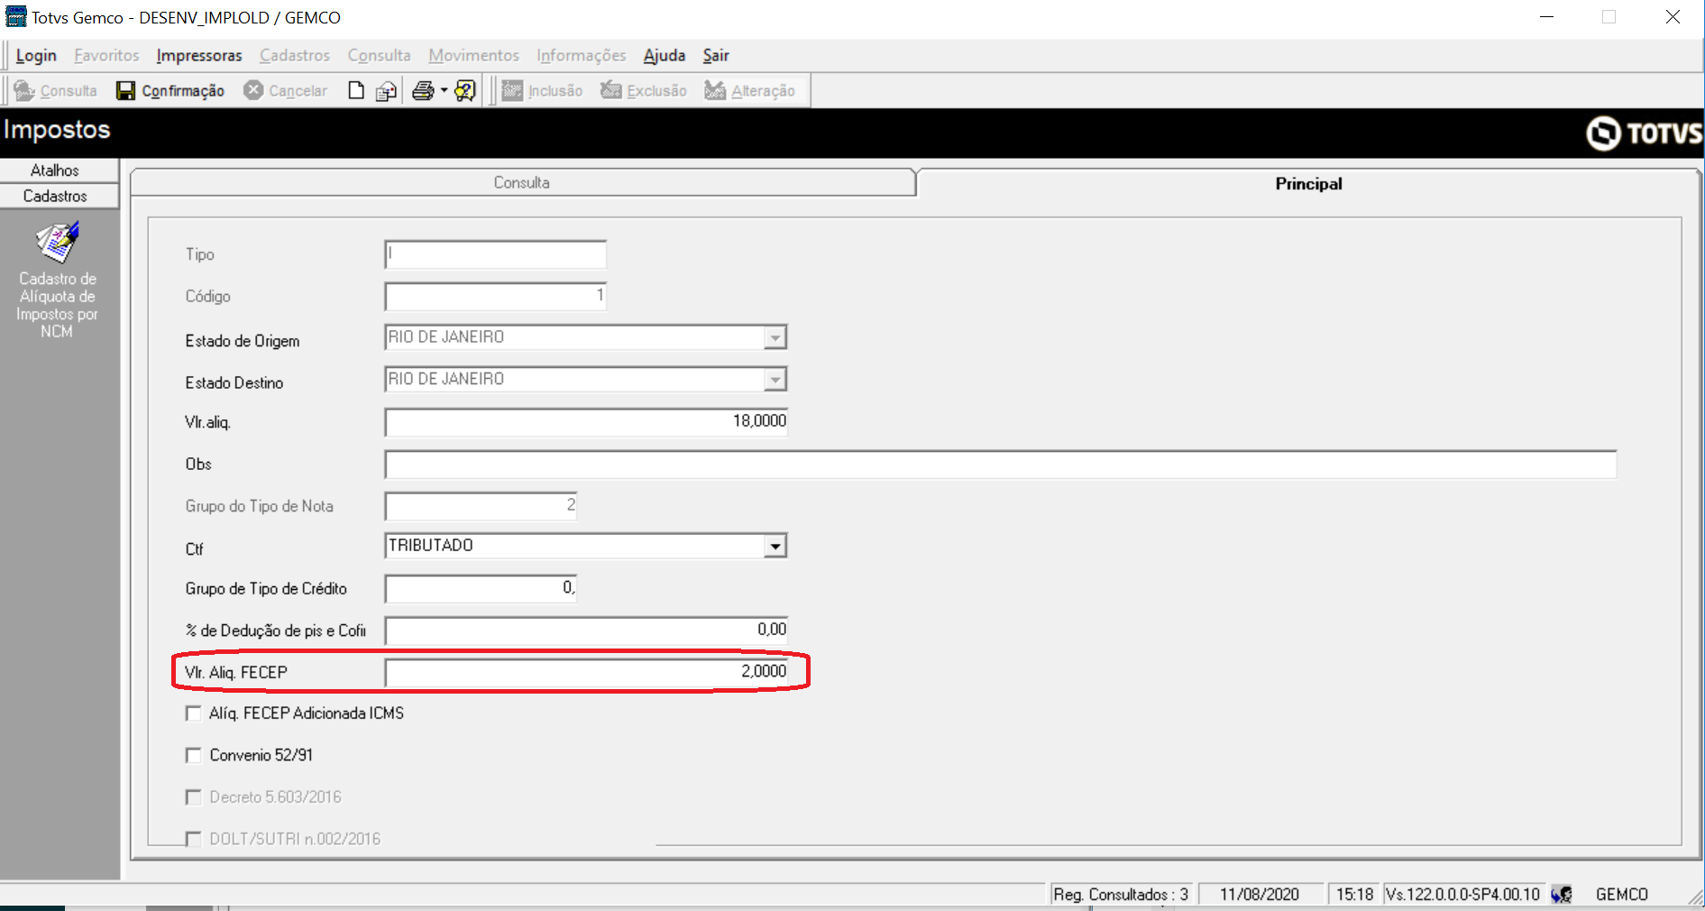This screenshot has height=911, width=1705.
Task: Click the GEMCO text in status bar
Action: pos(1622,895)
